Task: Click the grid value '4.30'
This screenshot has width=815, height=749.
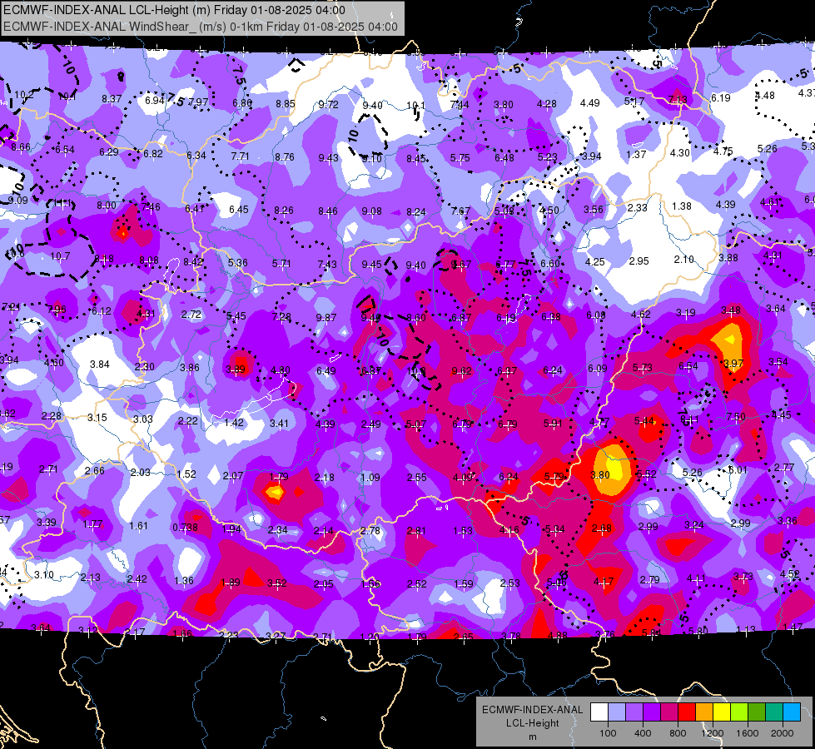Action: [680, 153]
